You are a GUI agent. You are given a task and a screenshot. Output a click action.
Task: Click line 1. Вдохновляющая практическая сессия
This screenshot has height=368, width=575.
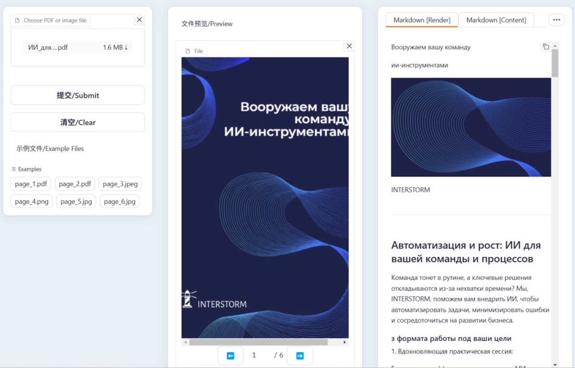(x=452, y=351)
